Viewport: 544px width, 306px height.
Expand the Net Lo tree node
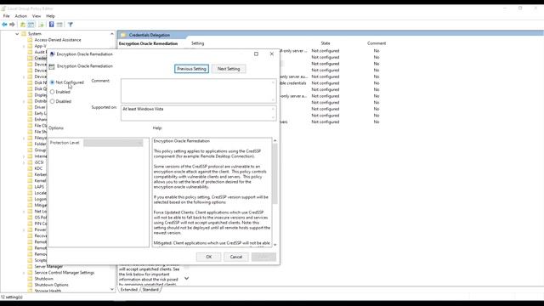(x=24, y=212)
